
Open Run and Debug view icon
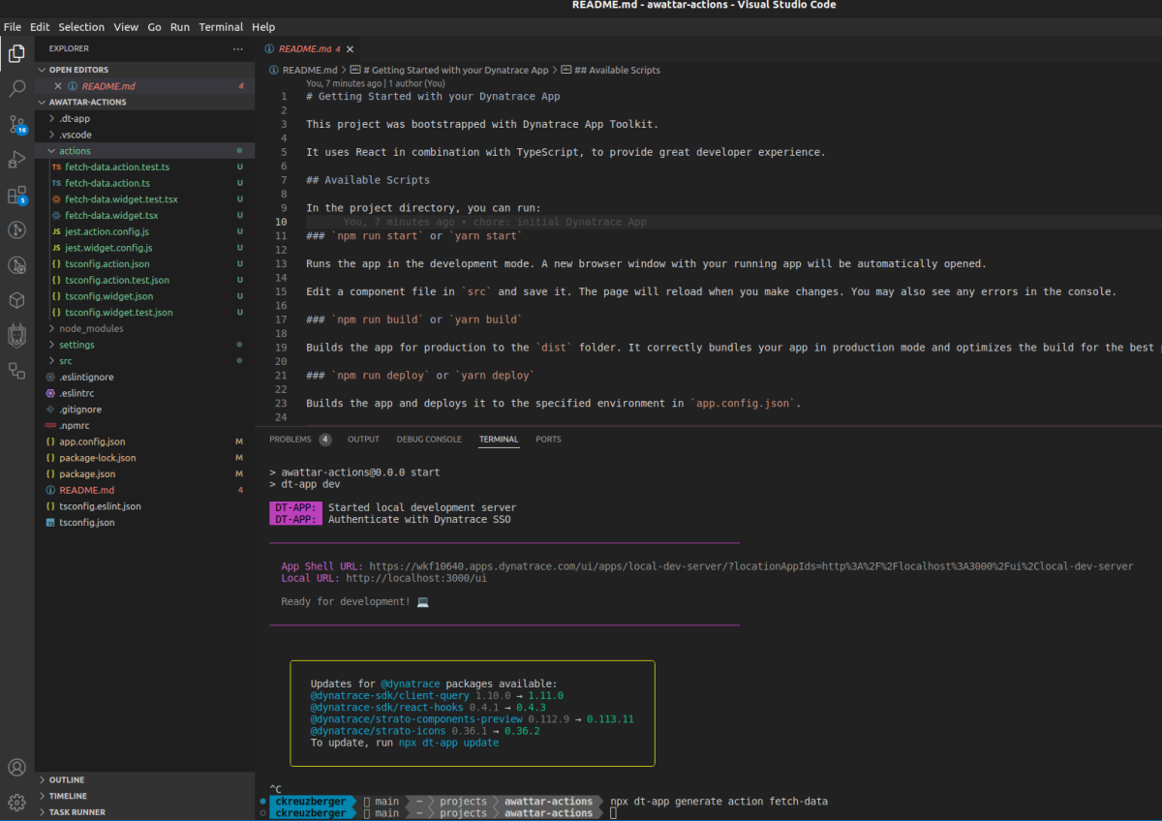(x=16, y=160)
